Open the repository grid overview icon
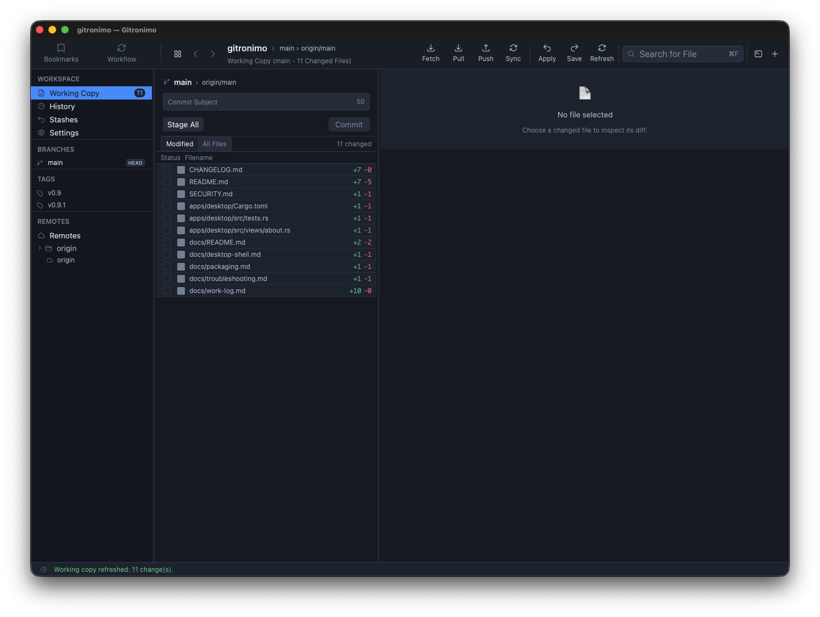Screen dimensions: 820x617 tap(178, 54)
